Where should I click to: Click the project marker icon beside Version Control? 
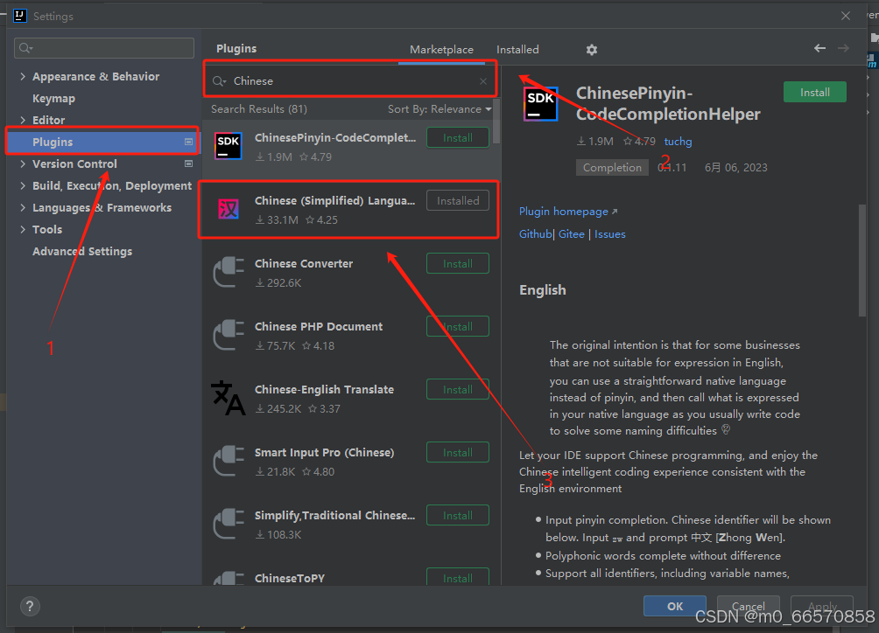[189, 164]
